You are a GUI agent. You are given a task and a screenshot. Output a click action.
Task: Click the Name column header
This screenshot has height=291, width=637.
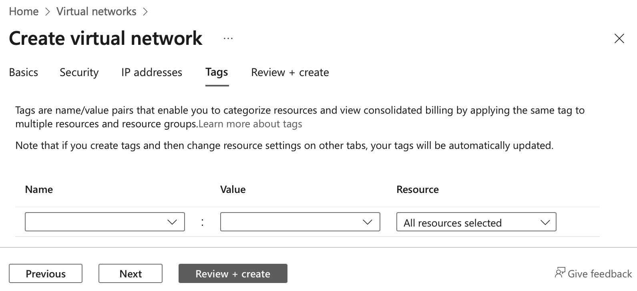pyautogui.click(x=39, y=189)
